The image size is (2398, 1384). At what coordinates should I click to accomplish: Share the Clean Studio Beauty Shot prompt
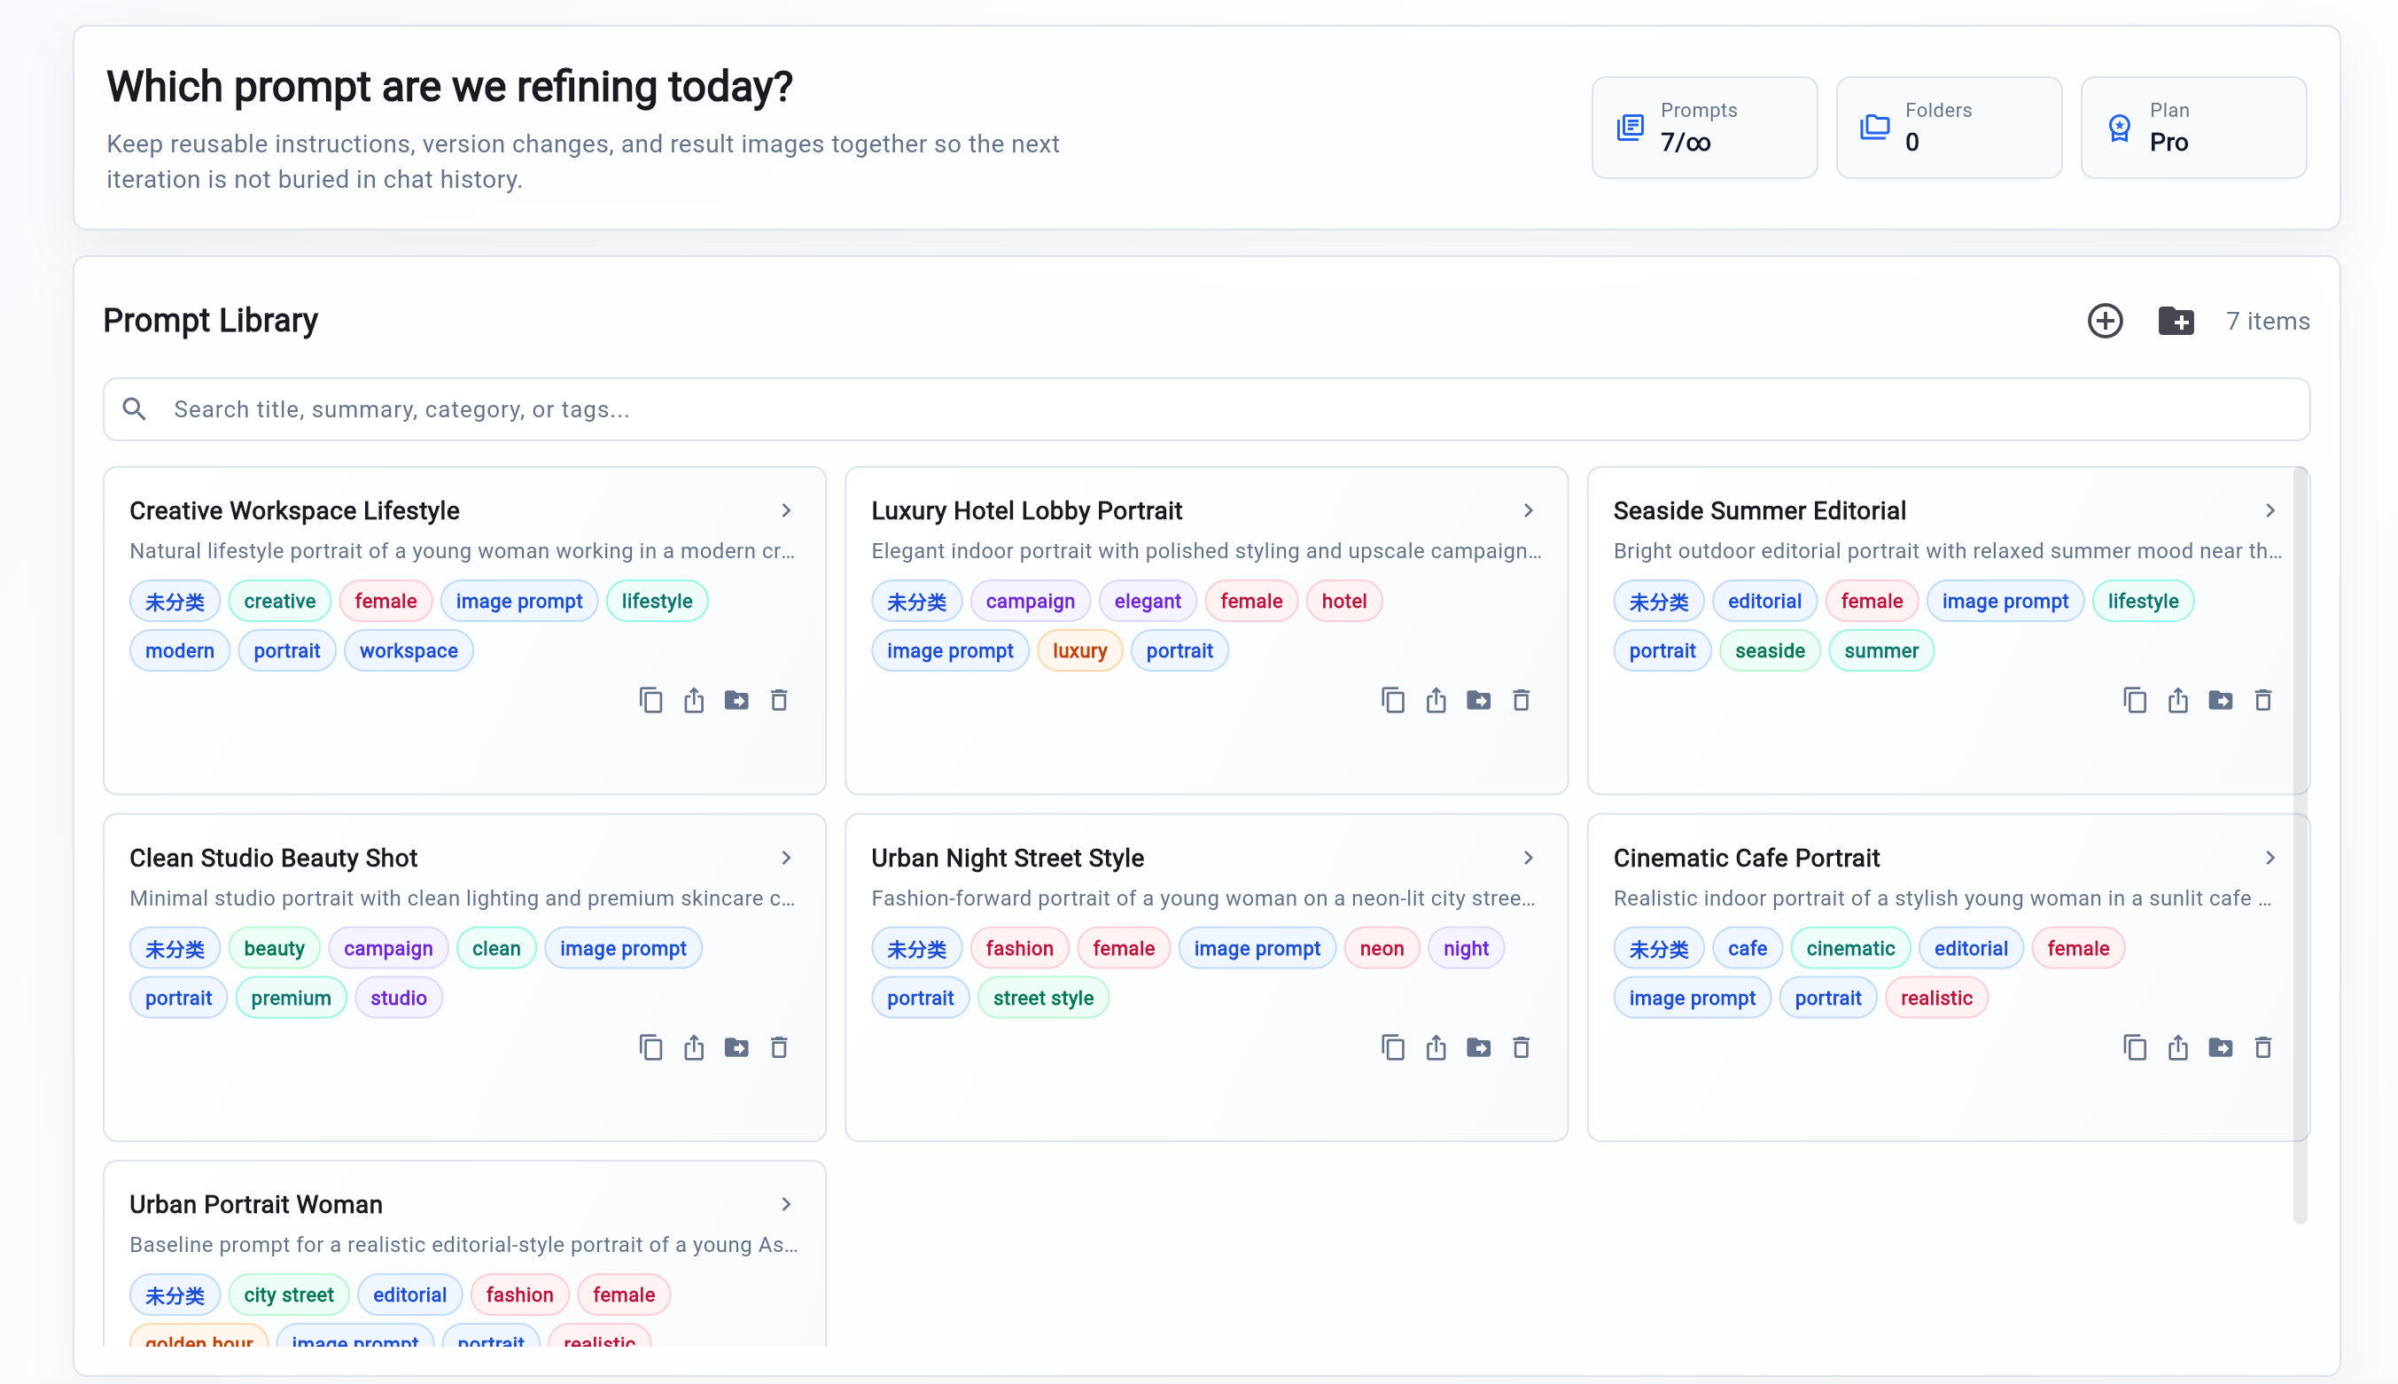[694, 1047]
